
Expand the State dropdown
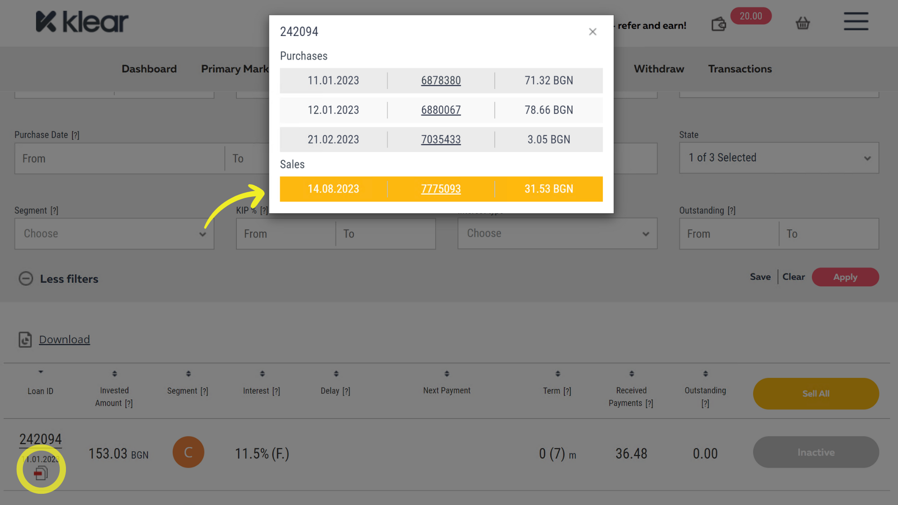click(x=779, y=158)
